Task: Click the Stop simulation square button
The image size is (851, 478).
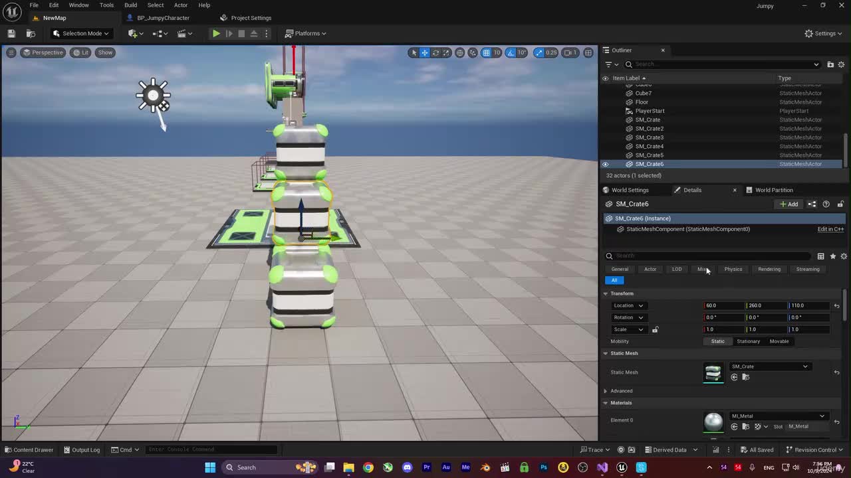Action: (241, 33)
